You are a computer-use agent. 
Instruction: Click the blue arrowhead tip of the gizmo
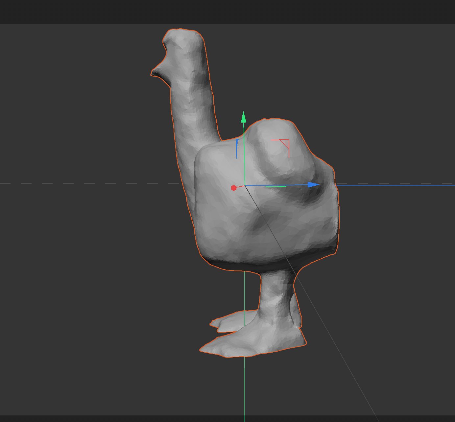coord(312,185)
